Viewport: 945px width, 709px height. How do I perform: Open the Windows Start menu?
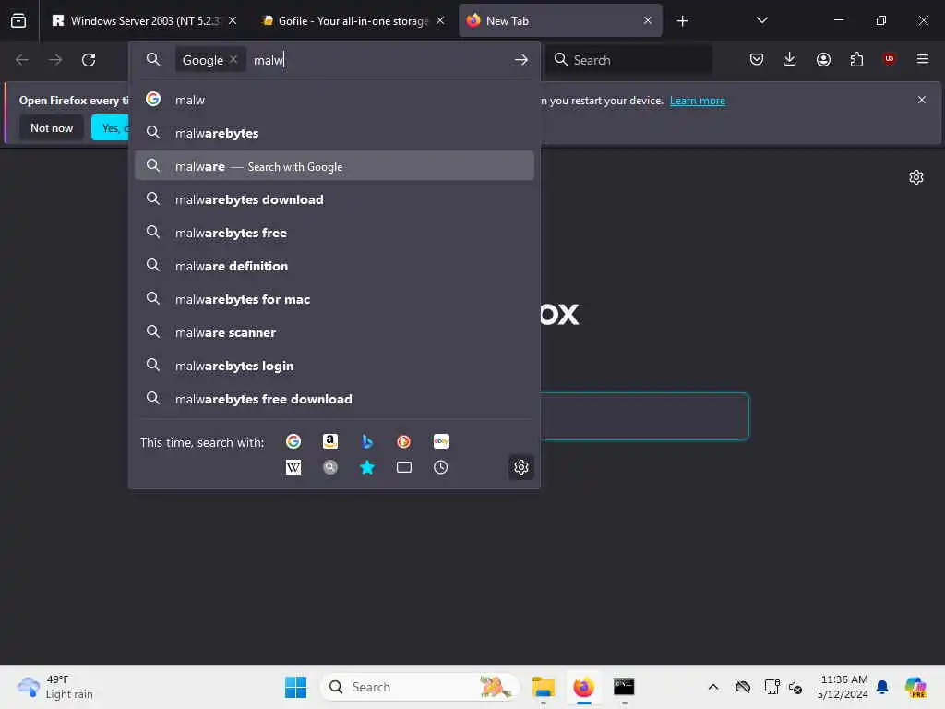(295, 687)
